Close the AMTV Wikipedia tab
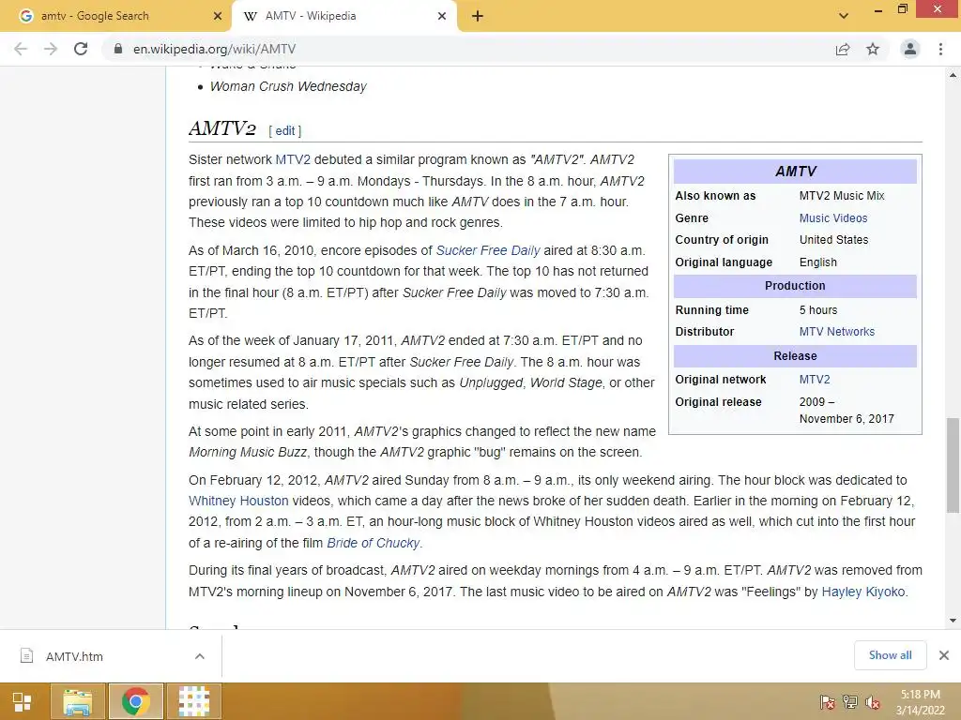 tap(442, 16)
